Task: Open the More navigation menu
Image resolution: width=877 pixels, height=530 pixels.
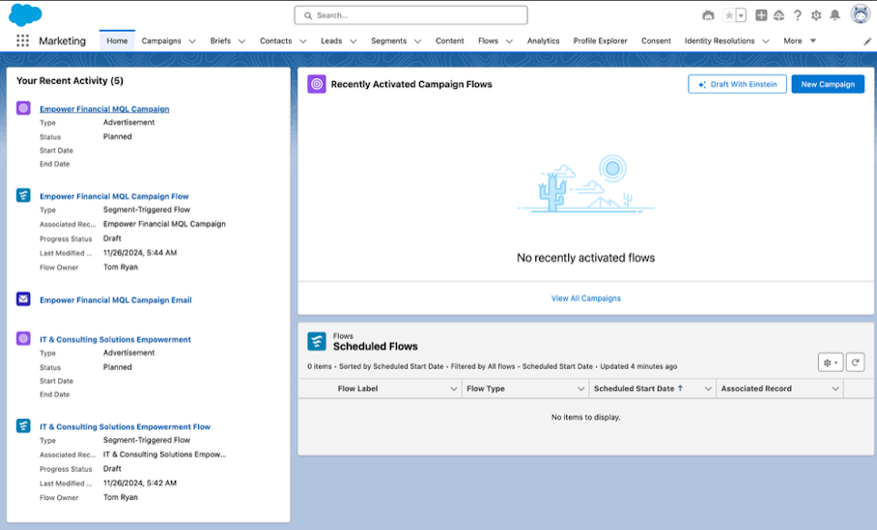Action: tap(800, 41)
